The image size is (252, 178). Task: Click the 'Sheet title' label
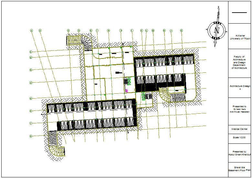point(239,168)
